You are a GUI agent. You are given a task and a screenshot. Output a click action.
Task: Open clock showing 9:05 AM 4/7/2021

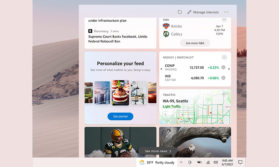click(x=227, y=162)
